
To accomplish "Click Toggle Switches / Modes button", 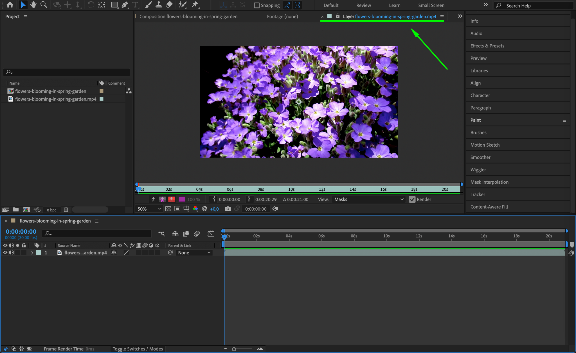I will [x=138, y=349].
